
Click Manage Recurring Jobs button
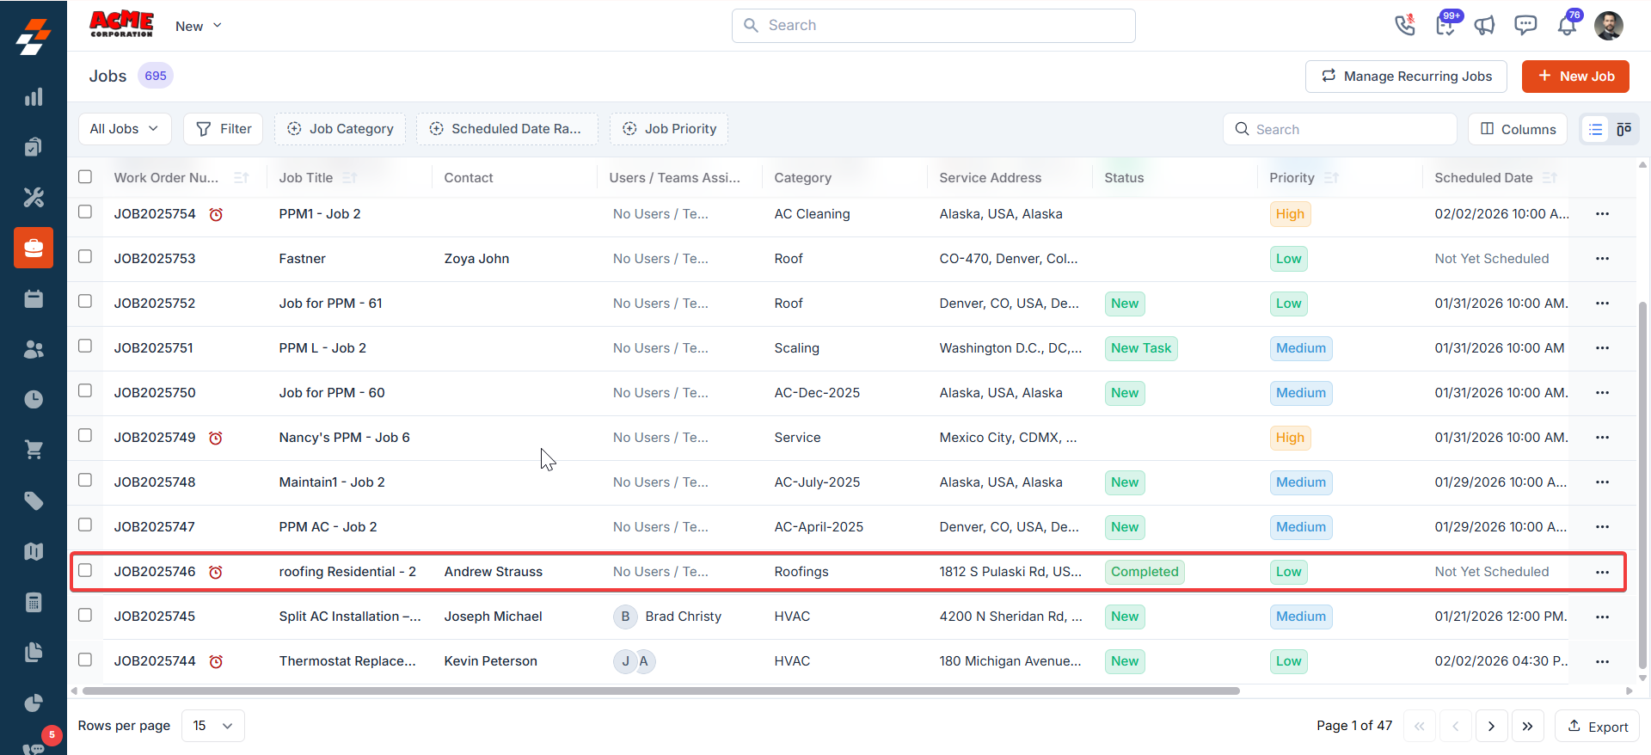click(1406, 77)
